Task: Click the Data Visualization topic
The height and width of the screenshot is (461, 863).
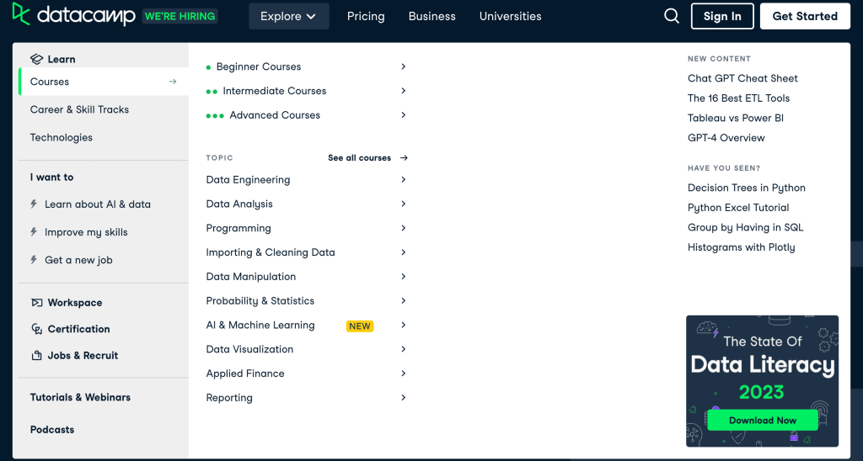Action: coord(249,349)
